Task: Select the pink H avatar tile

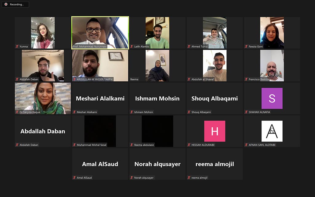Action: pyautogui.click(x=215, y=131)
